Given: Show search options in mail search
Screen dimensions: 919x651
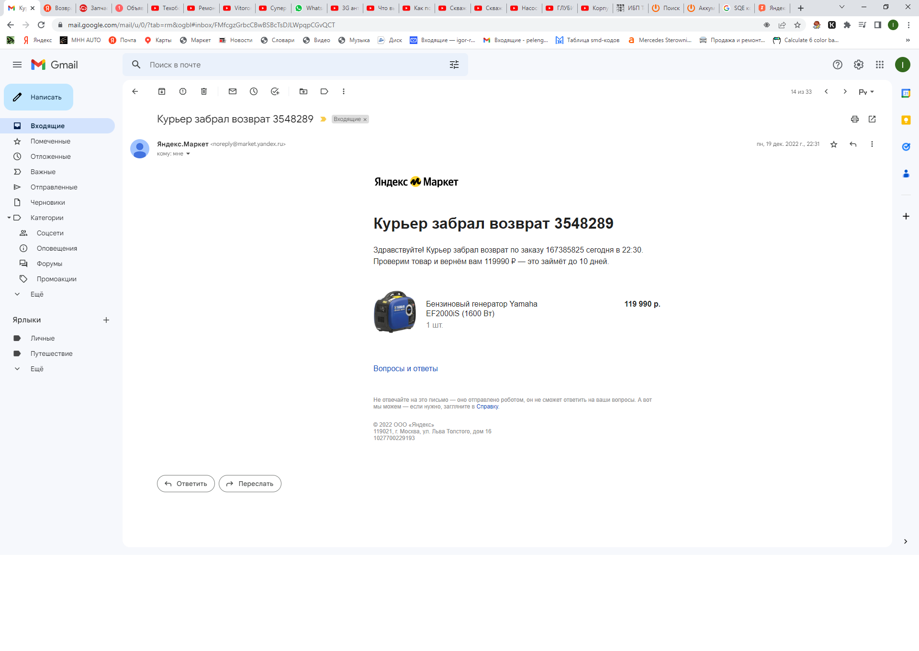Looking at the screenshot, I should click(x=454, y=65).
